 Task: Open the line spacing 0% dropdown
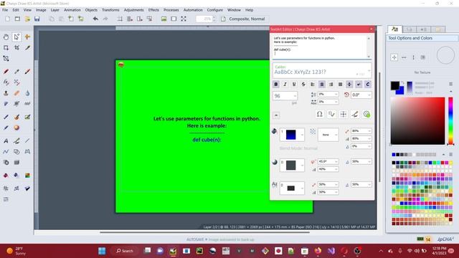(328, 94)
